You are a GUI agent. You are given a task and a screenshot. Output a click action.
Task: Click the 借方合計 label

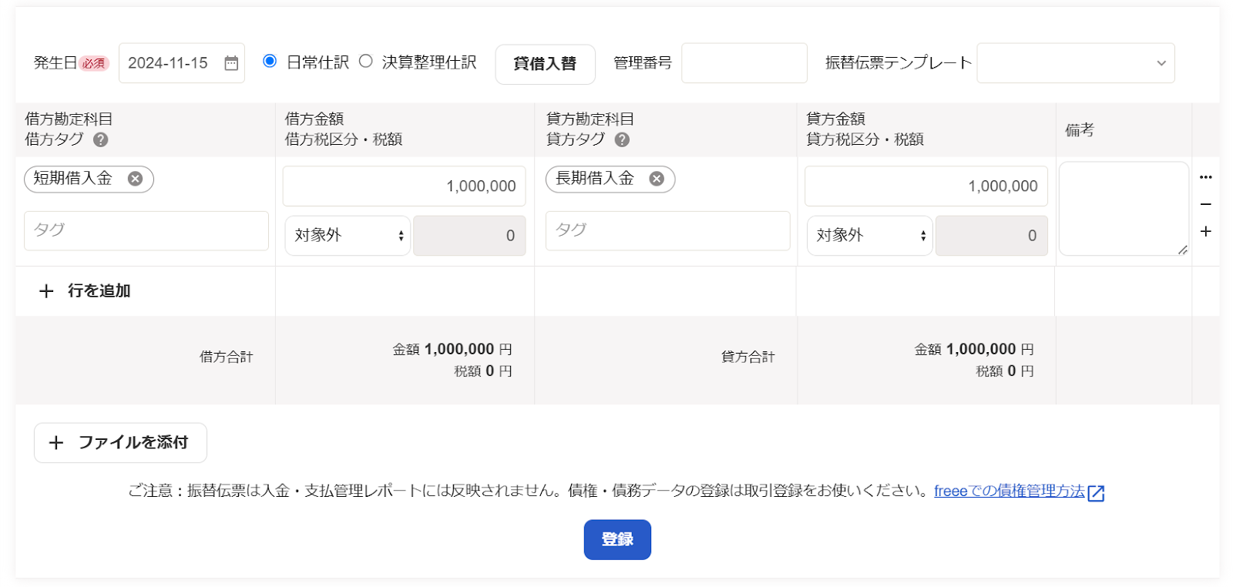click(226, 357)
